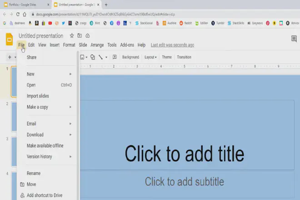Viewport: 300px width, 200px height.
Task: Open the Tools menu
Action: pos(112,45)
